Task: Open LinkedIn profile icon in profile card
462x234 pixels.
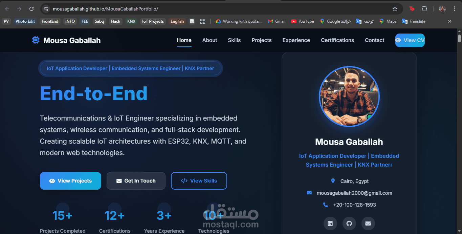Action: coord(330,224)
